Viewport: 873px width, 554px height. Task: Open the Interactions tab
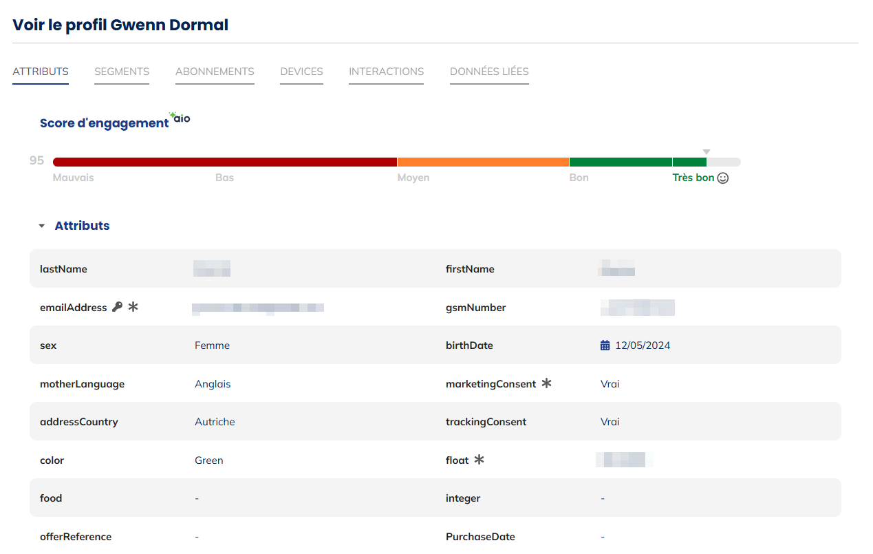[x=386, y=72]
